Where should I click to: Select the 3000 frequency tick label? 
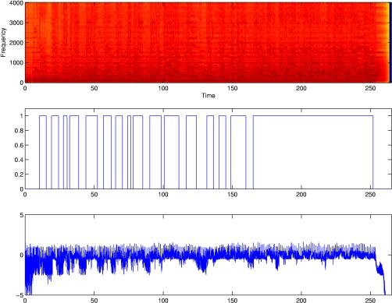point(16,23)
